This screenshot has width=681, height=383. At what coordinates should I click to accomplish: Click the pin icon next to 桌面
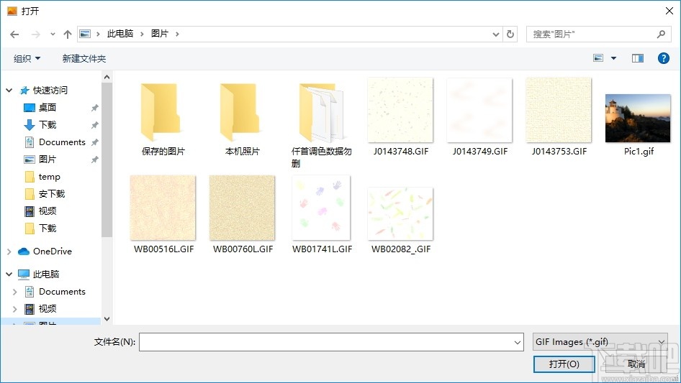[x=94, y=108]
